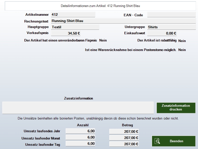
Task: Click Zusatzinformation drucken button
Action: click(x=176, y=107)
